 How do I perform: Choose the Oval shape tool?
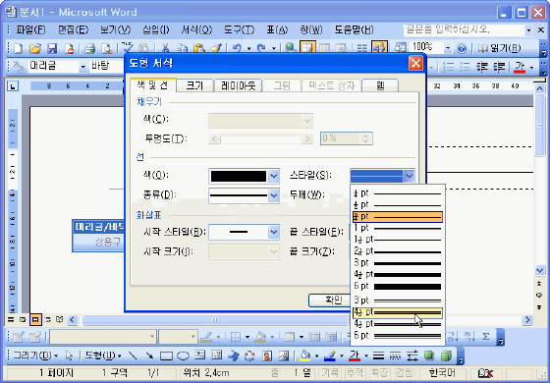[183, 356]
